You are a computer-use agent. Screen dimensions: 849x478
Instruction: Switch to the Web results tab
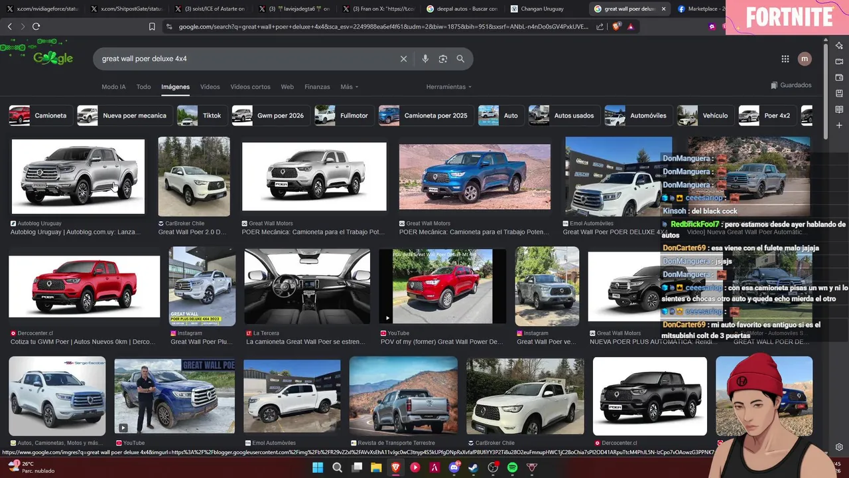[287, 87]
